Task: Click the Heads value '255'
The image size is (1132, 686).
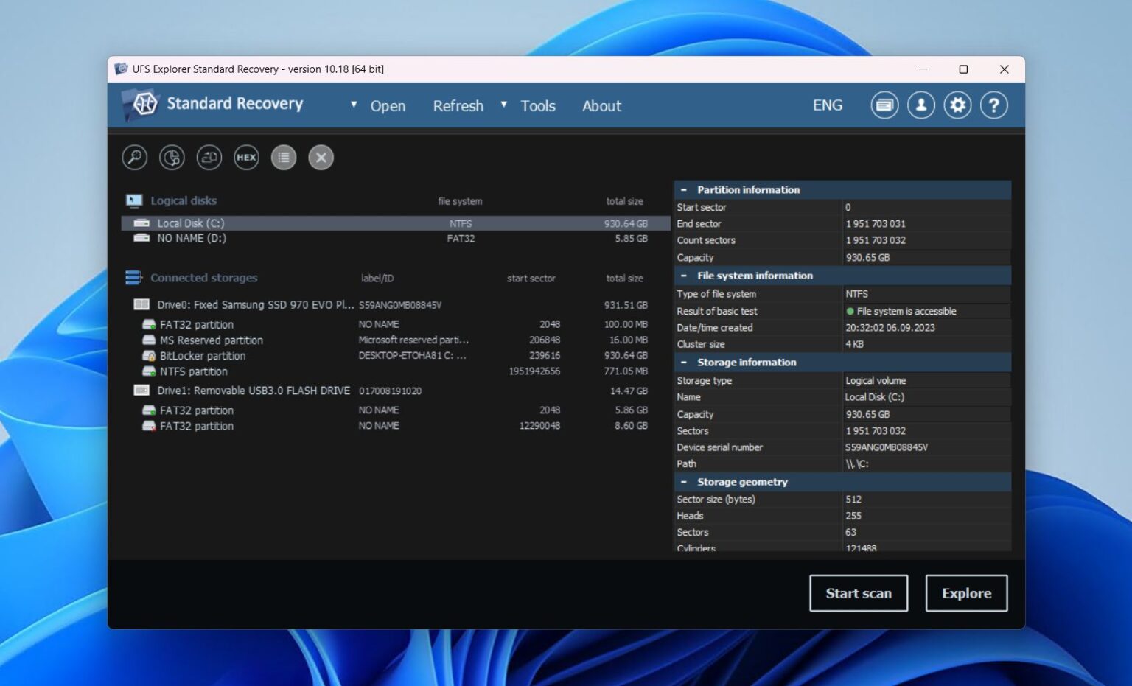Action: [x=853, y=516]
